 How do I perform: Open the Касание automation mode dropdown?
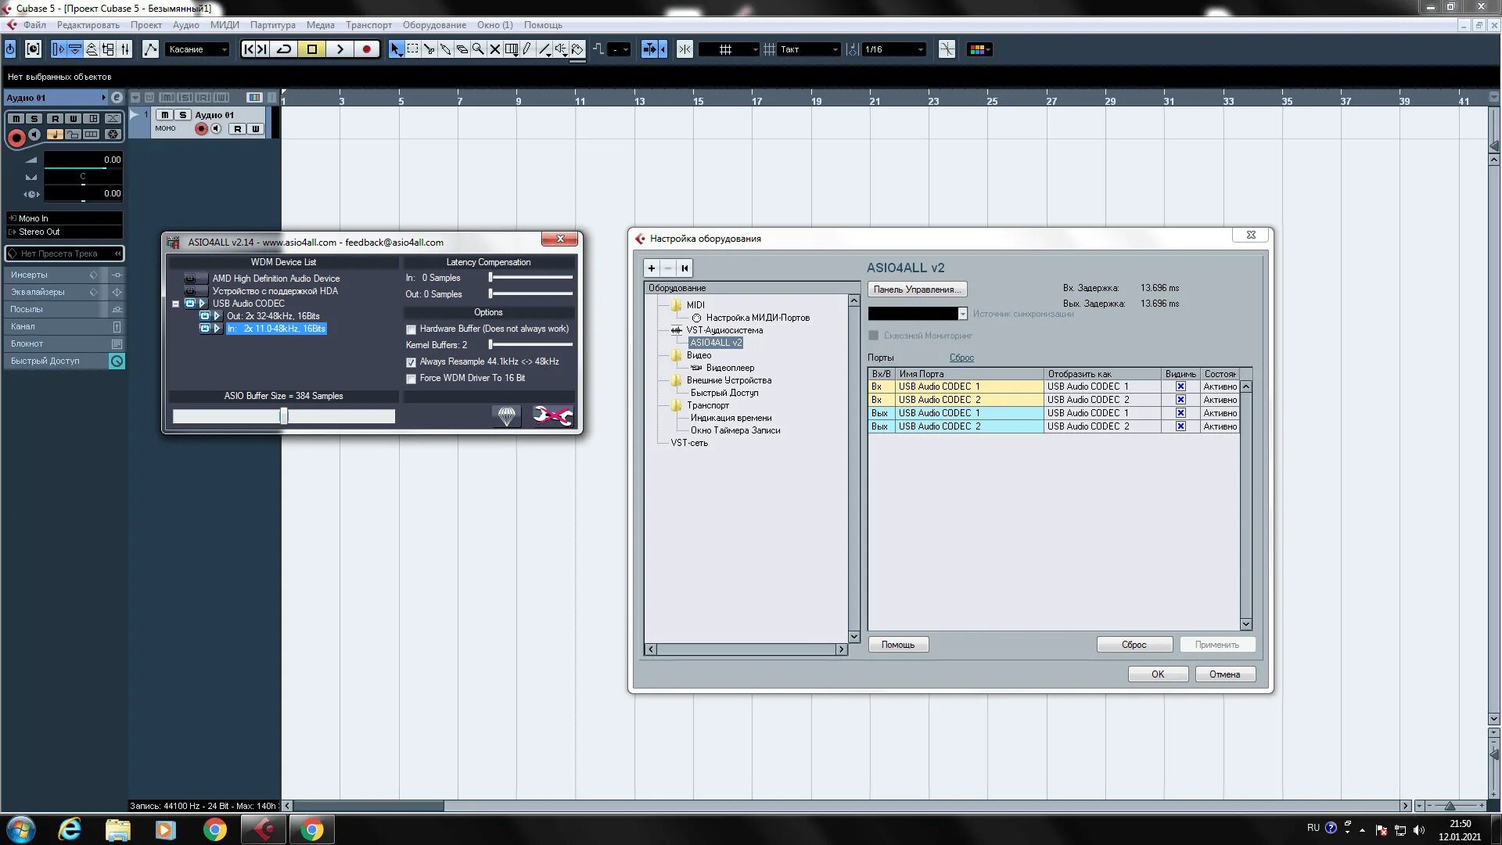[197, 49]
